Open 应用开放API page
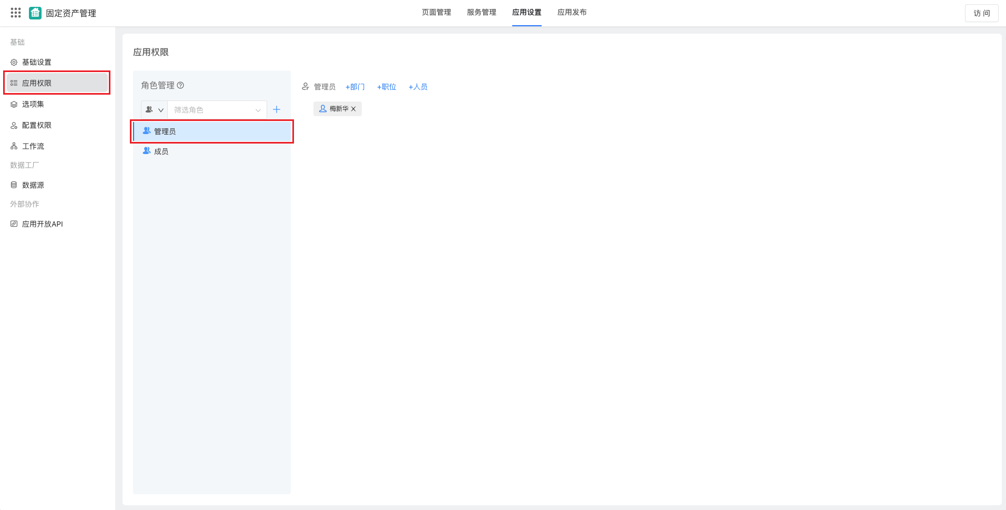The width and height of the screenshot is (1006, 510). click(x=42, y=224)
